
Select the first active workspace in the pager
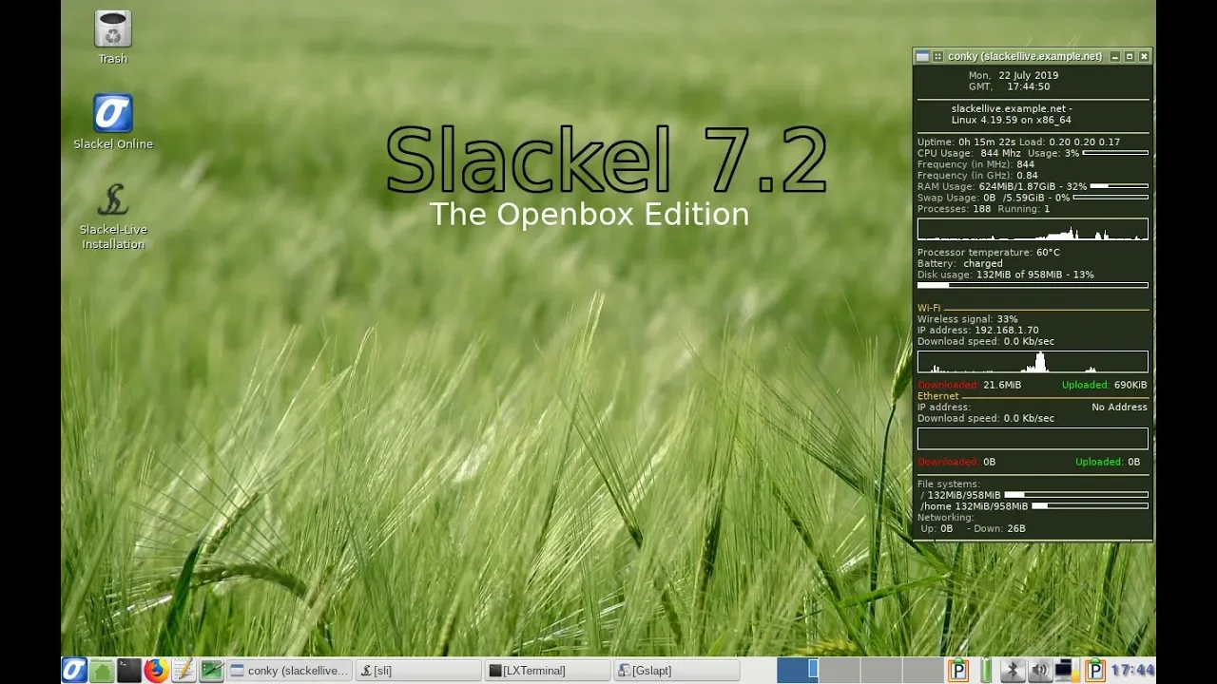[x=798, y=671]
